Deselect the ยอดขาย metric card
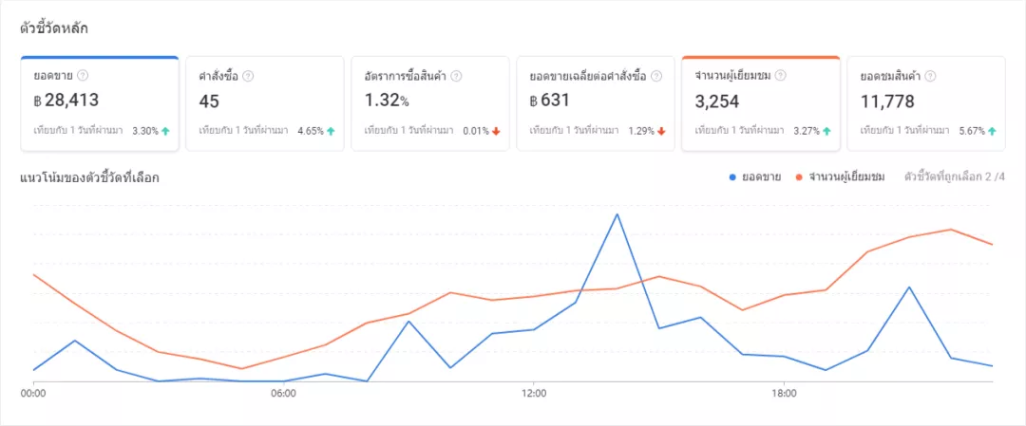The height and width of the screenshot is (426, 1026). pyautogui.click(x=99, y=103)
